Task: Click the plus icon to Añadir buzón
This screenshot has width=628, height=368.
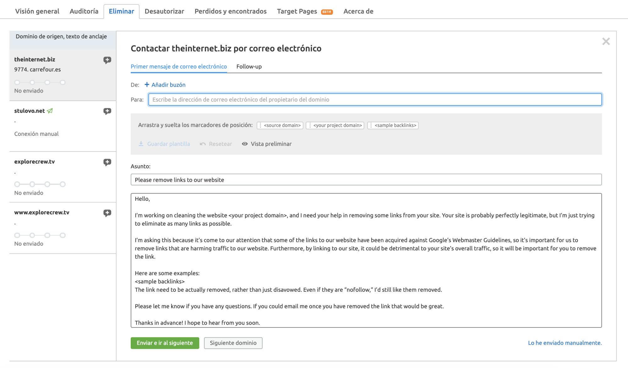Action: coord(146,84)
